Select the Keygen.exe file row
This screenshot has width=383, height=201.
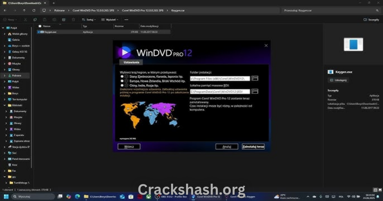click(103, 32)
